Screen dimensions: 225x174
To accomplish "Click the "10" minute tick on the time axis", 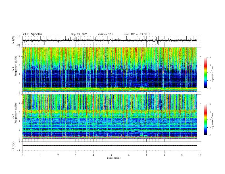I will [x=200, y=155].
